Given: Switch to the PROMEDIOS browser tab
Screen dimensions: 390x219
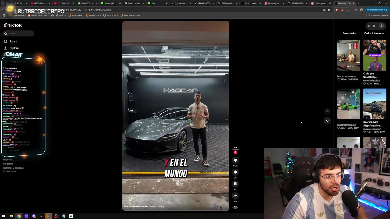Looking at the screenshot, I should (87, 3).
